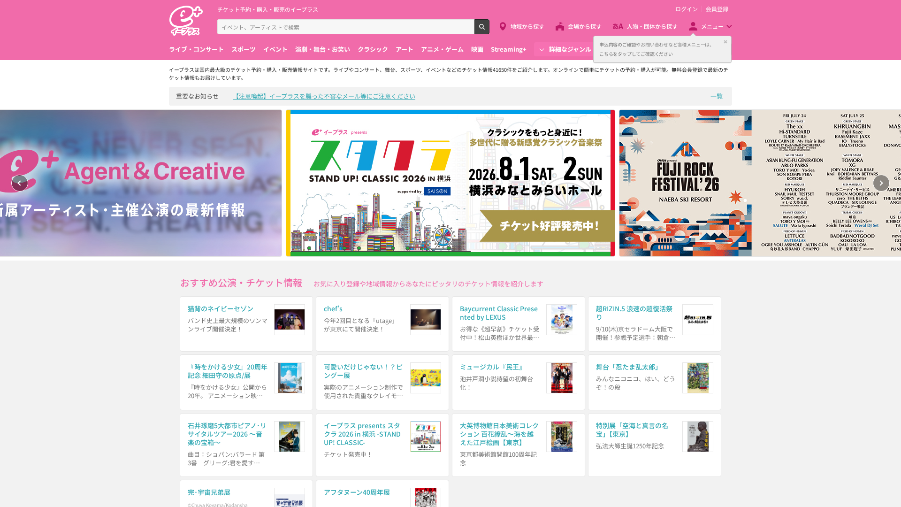Open 大英博物館日本美術コレクション link

point(499,434)
